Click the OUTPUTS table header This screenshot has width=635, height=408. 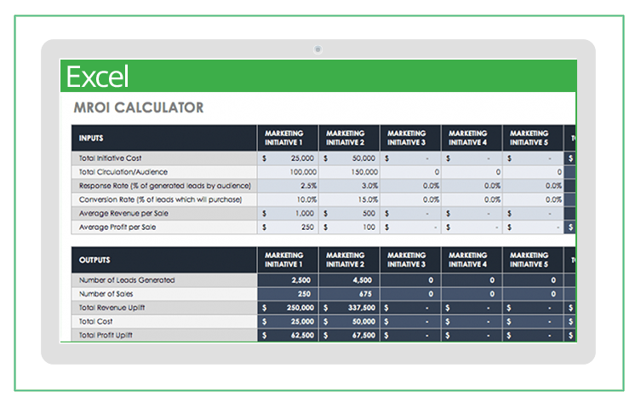click(x=94, y=260)
